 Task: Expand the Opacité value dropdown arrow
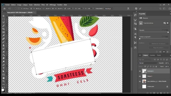(x=170, y=63)
